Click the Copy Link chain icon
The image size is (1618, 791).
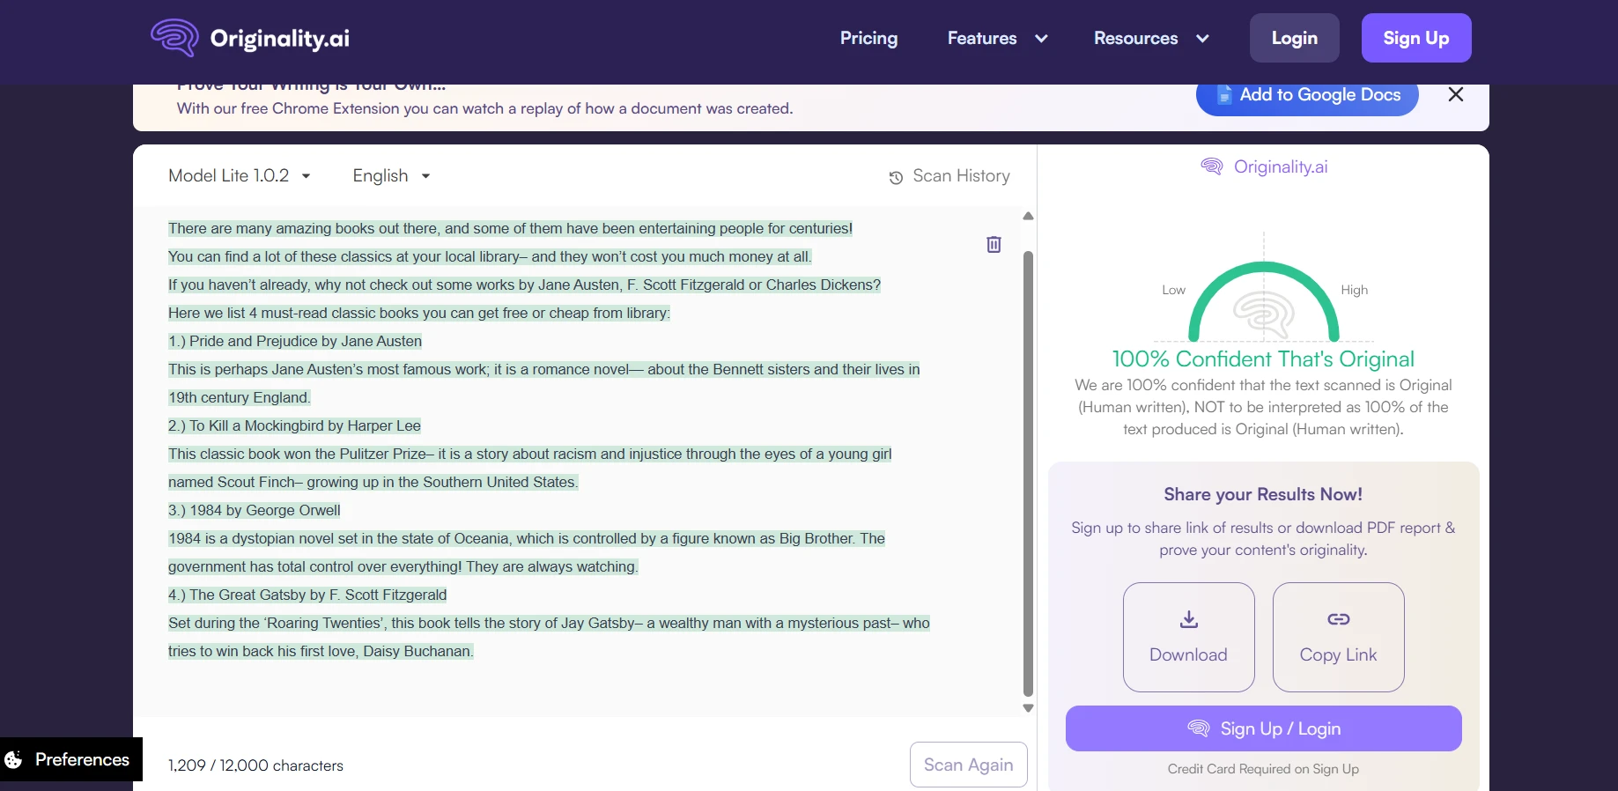[x=1339, y=619]
